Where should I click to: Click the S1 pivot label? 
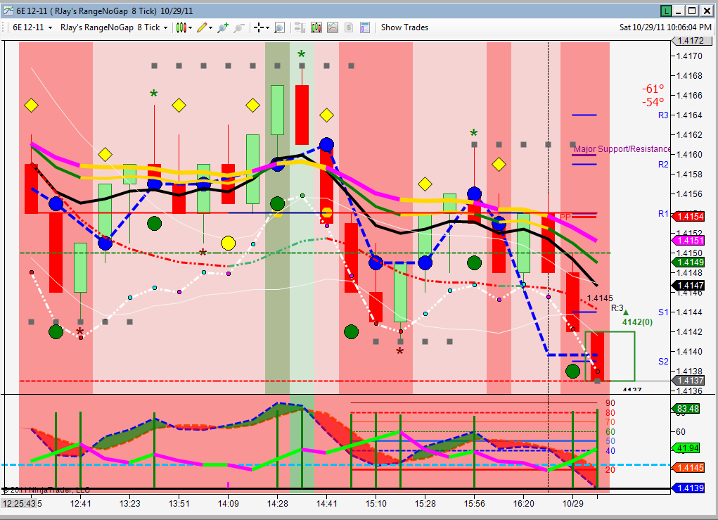(x=663, y=312)
